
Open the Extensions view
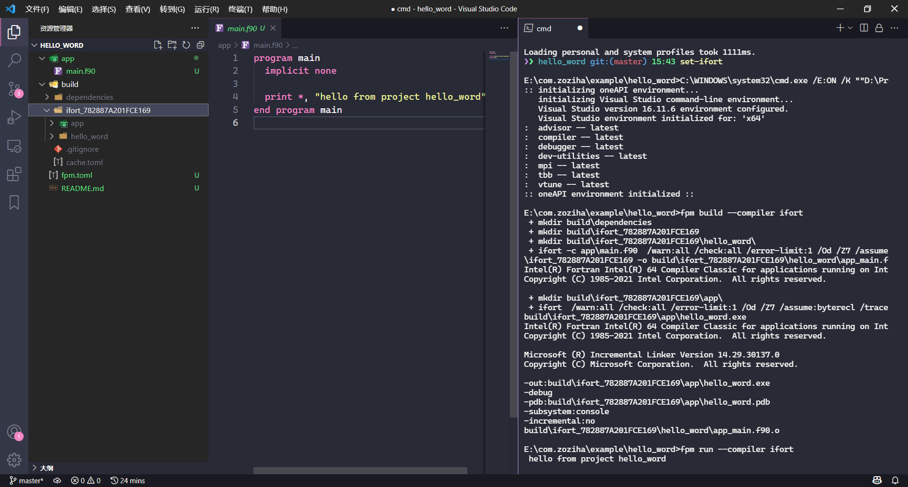pos(14,174)
